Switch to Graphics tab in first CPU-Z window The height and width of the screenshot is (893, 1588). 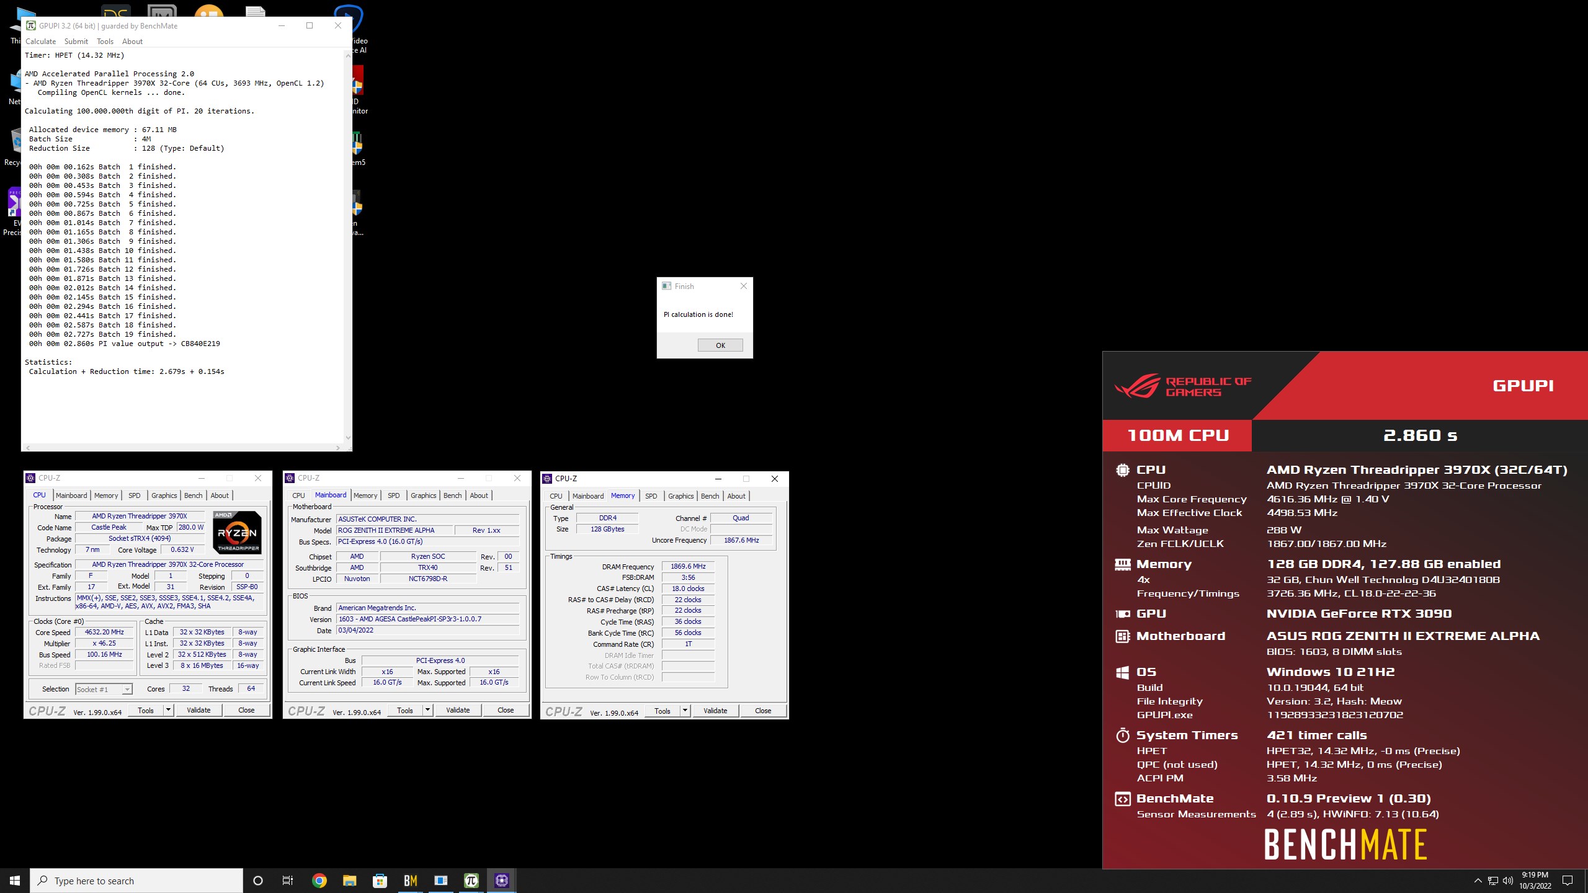tap(164, 495)
